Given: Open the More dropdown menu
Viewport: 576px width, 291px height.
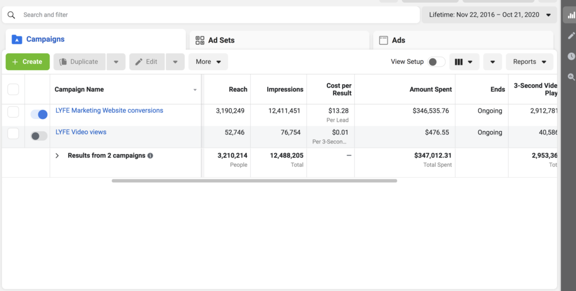Looking at the screenshot, I should [x=208, y=62].
